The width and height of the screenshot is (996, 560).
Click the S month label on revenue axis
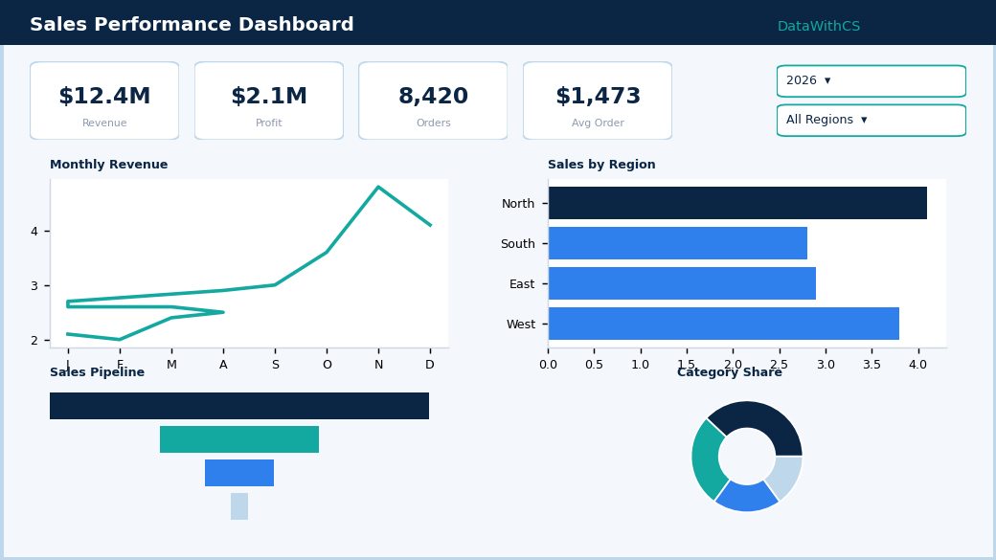coord(275,365)
